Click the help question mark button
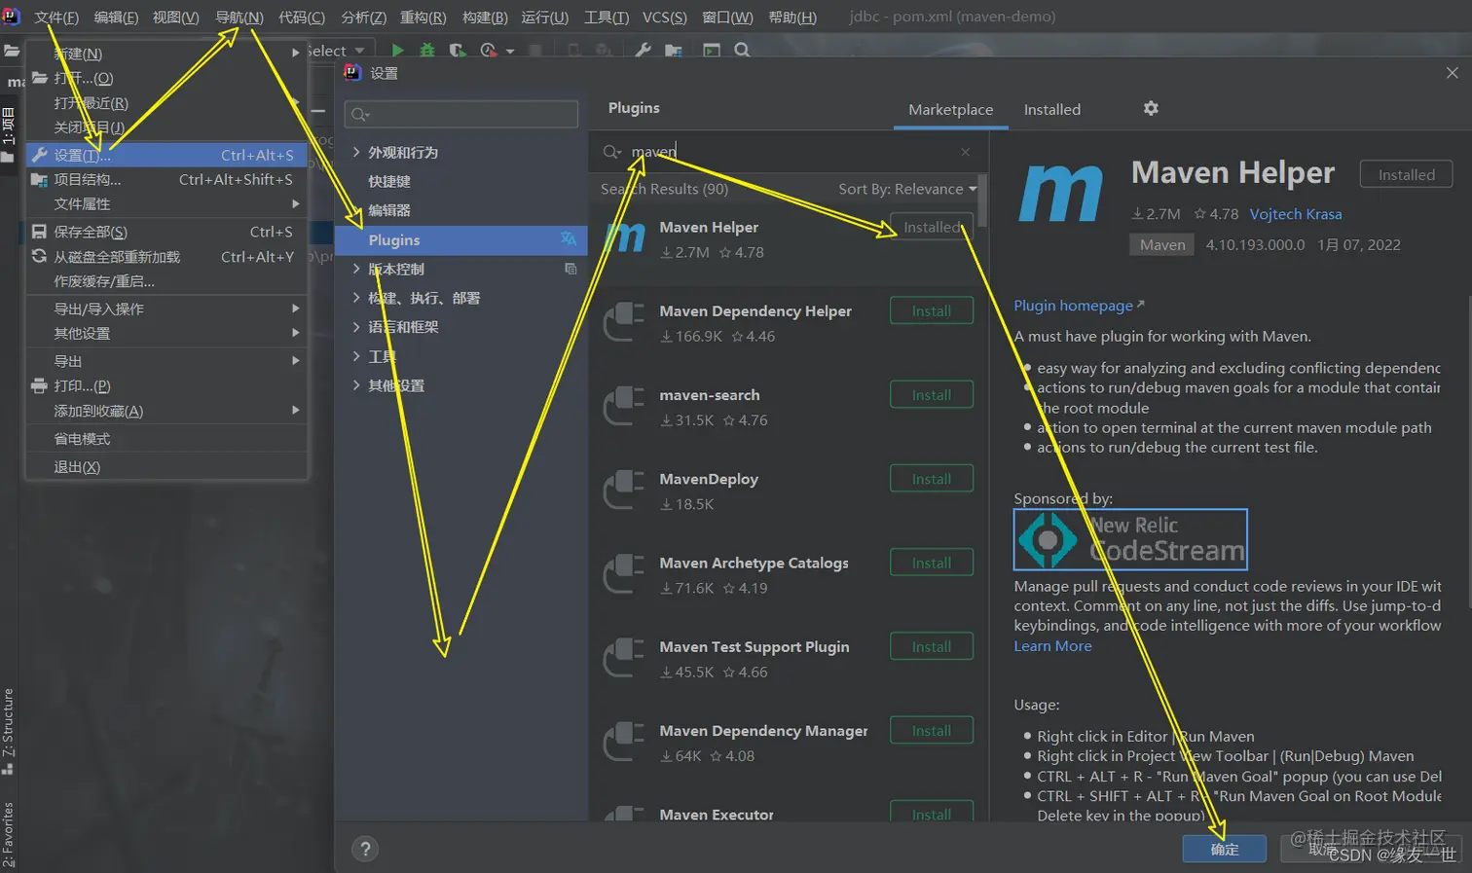1472x873 pixels. point(365,849)
